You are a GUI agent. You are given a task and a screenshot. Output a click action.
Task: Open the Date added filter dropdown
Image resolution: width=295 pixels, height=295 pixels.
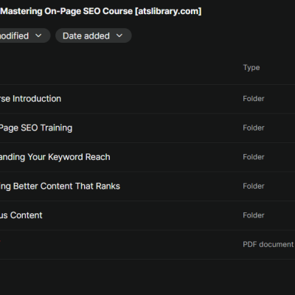94,35
